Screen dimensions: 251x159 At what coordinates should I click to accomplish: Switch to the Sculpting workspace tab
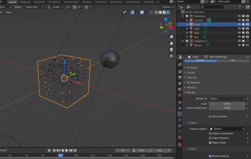pyautogui.click(x=39, y=2)
